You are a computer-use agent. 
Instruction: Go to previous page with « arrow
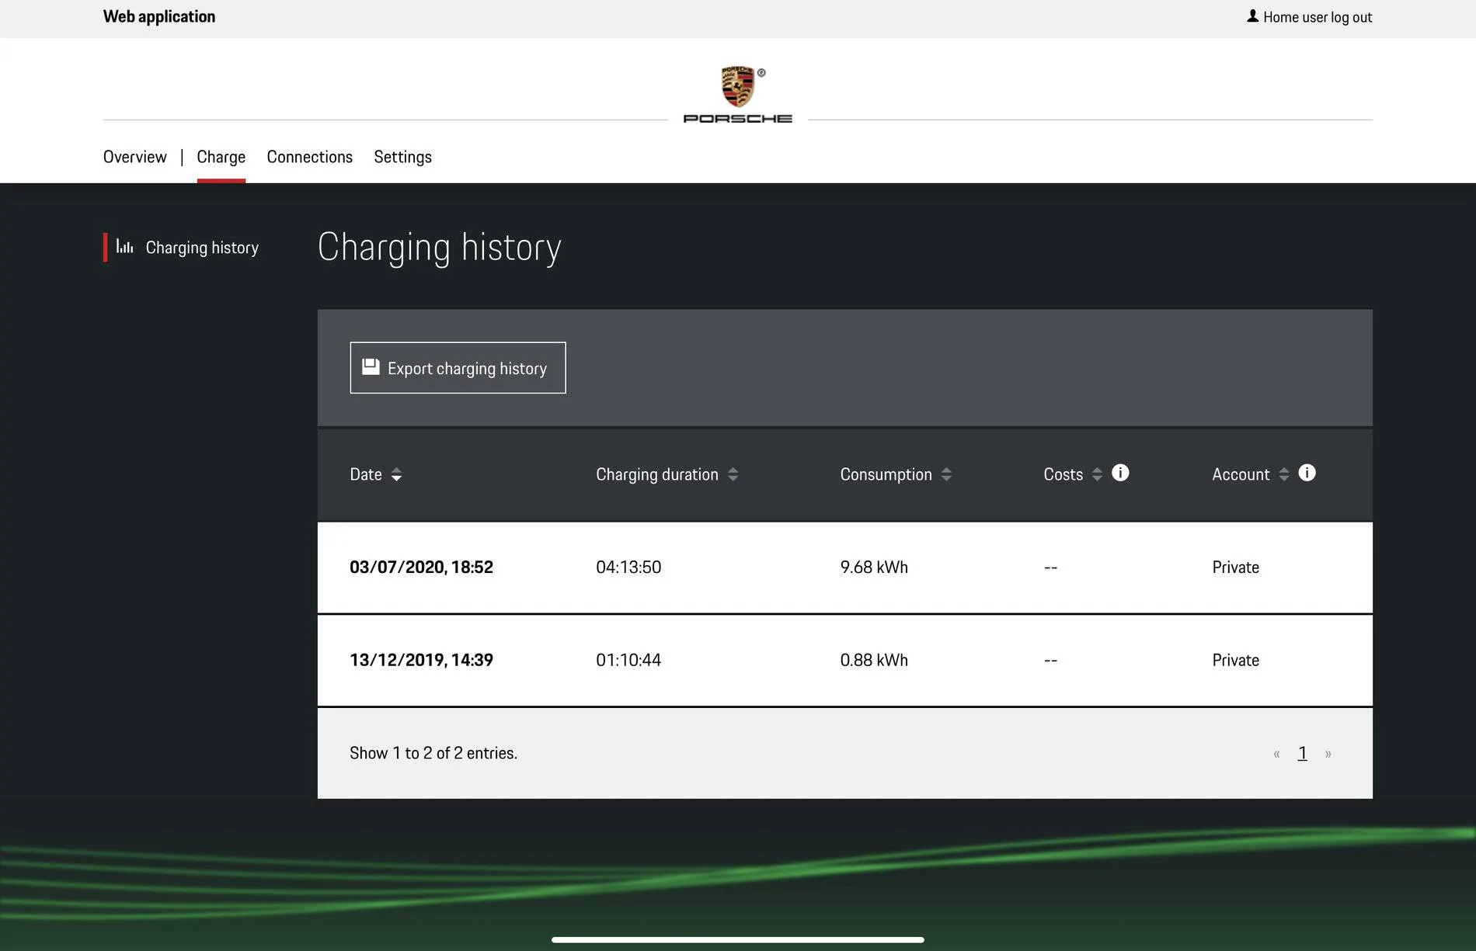[1276, 754]
